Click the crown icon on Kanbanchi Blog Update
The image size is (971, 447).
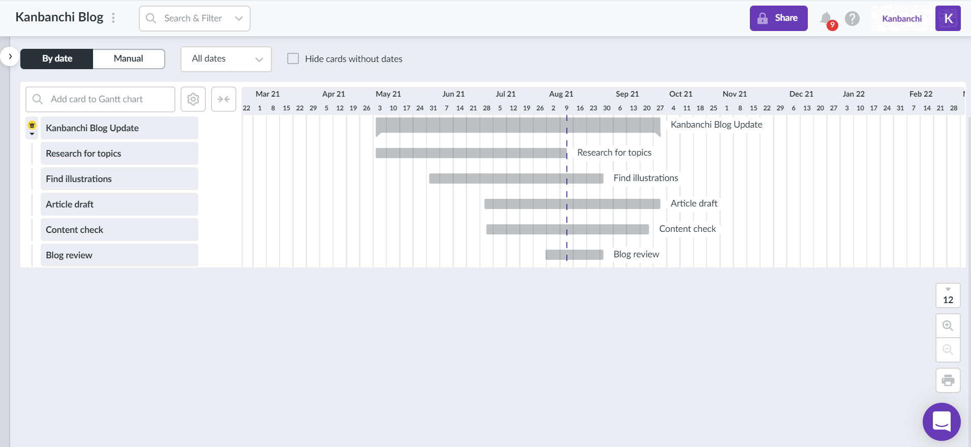tap(32, 125)
